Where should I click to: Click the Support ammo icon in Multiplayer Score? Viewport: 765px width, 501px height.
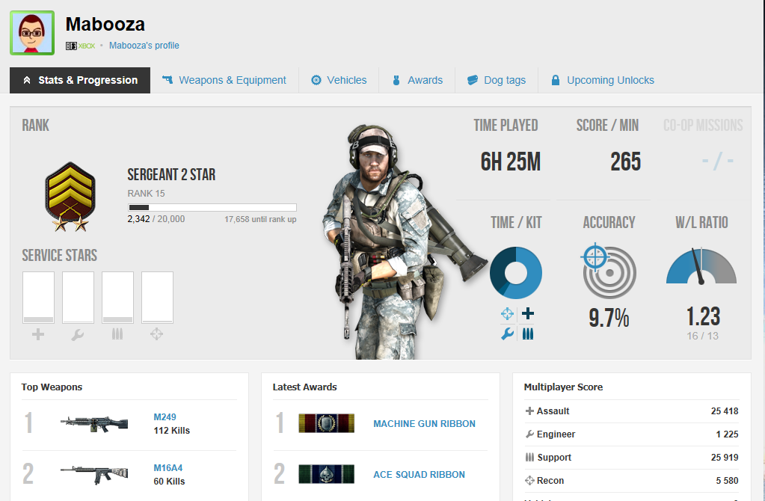530,457
